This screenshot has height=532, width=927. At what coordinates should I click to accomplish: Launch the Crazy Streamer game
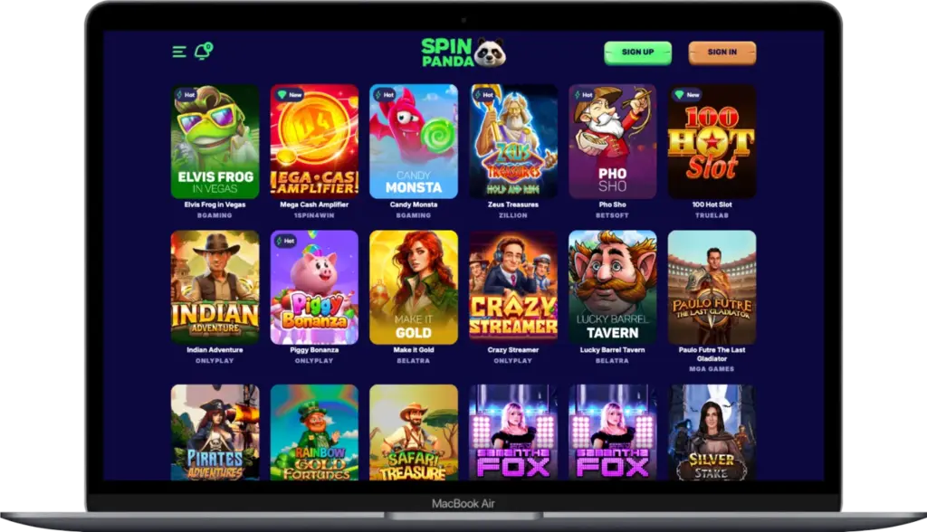coord(513,288)
